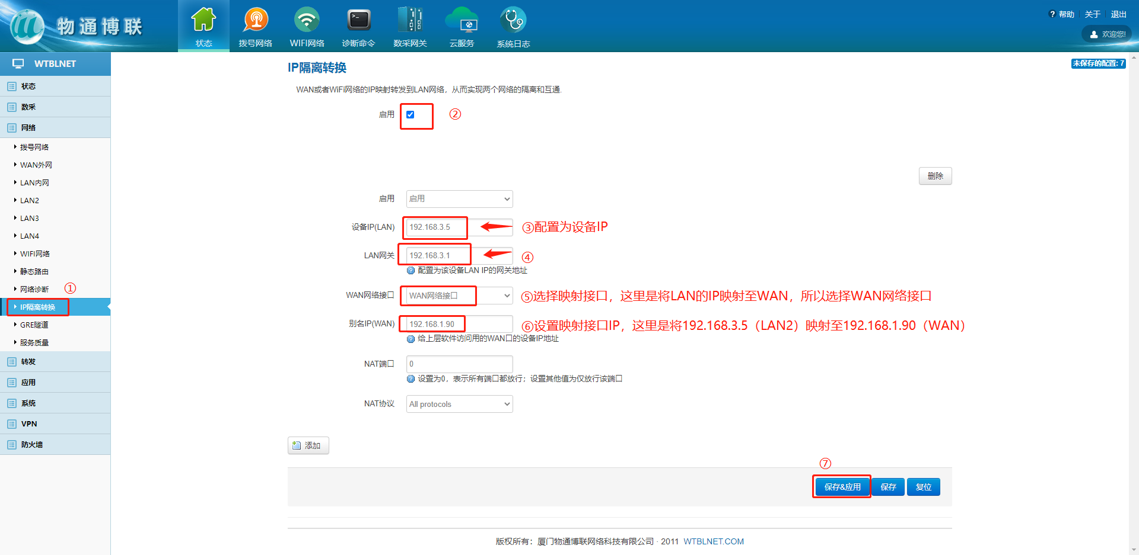Image resolution: width=1139 pixels, height=555 pixels.
Task: Open the WIFI网络 icon in top bar
Action: 307,21
